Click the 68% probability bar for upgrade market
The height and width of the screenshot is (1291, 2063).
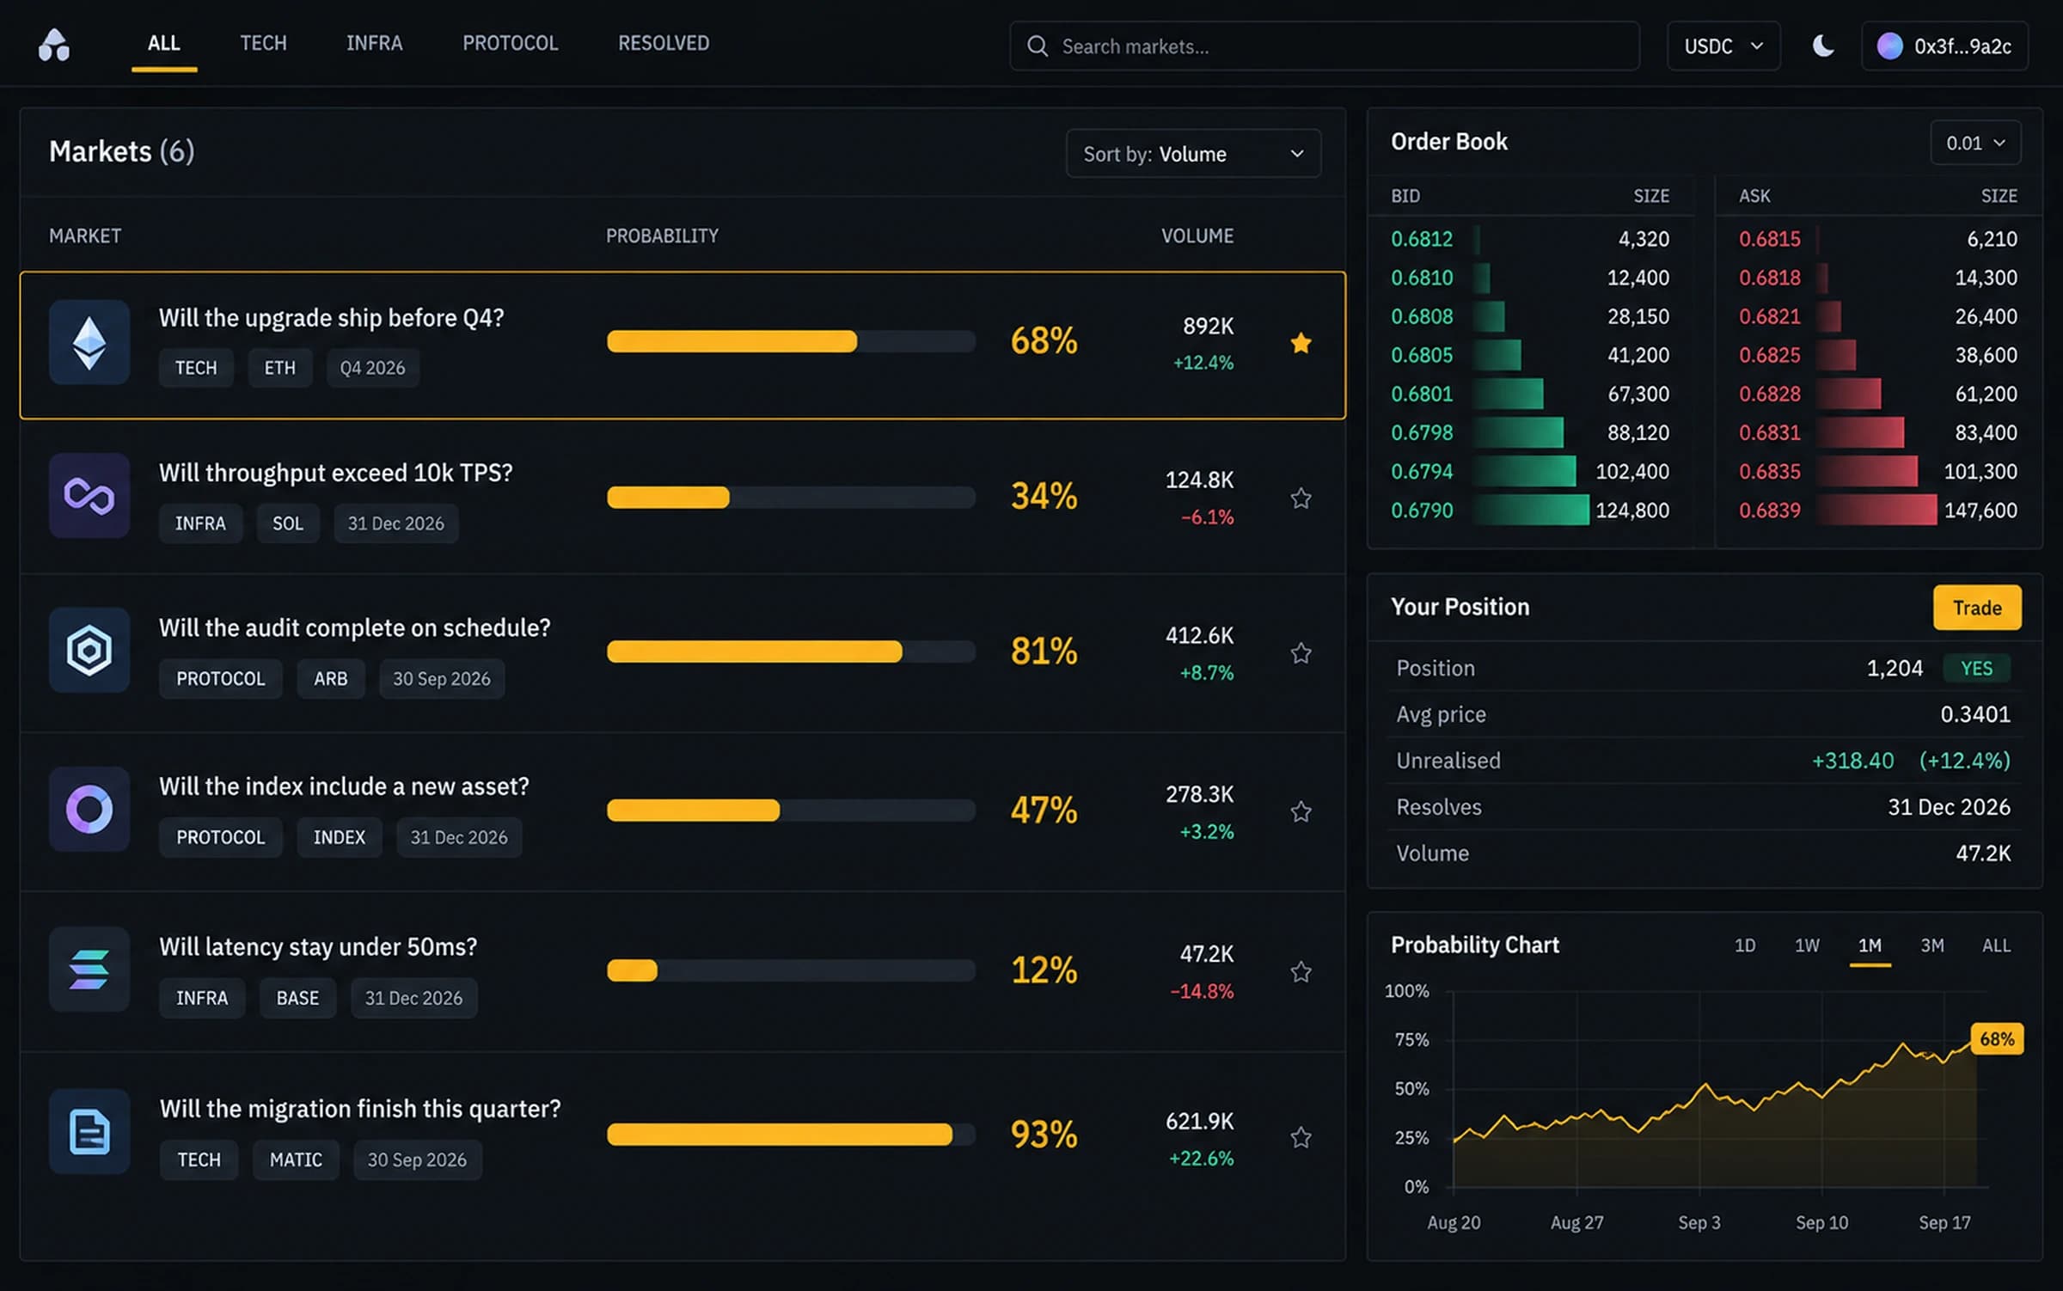[x=791, y=341]
